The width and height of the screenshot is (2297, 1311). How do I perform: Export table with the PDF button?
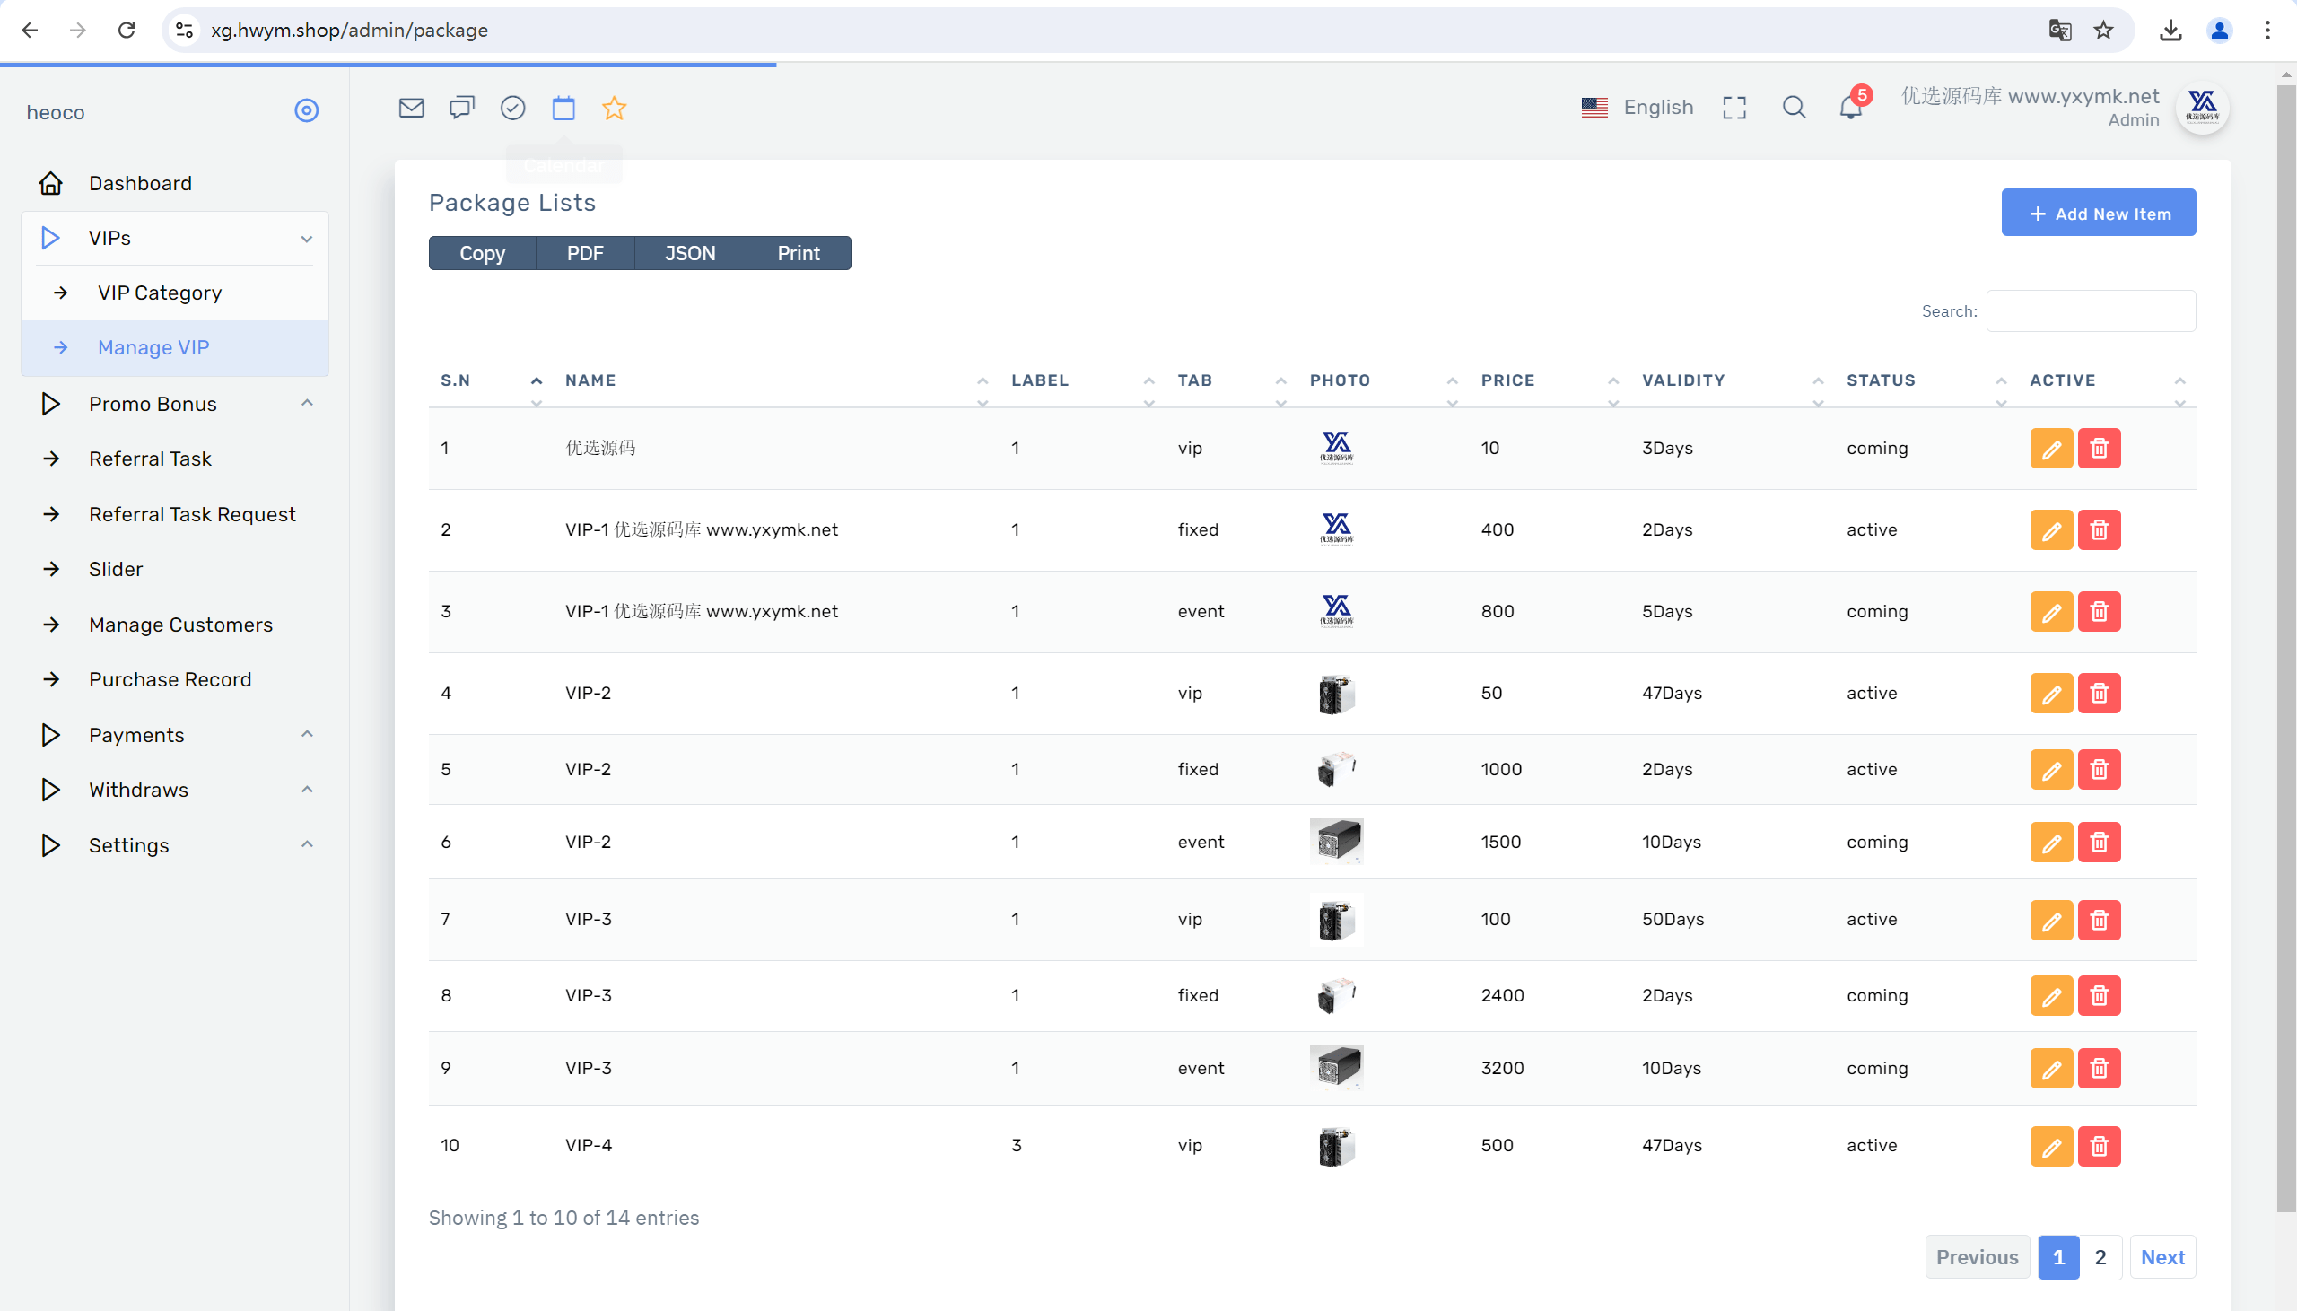(585, 254)
